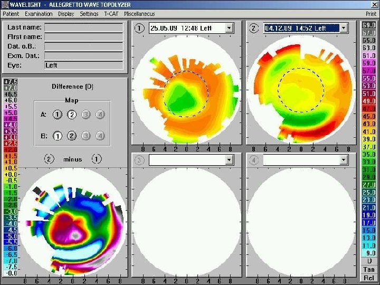The image size is (380, 285).
Task: Click the circled 1 icon of topography panel 1
Action: pos(139,28)
